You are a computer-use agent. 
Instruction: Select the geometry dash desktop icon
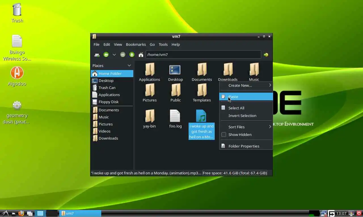pos(17,112)
